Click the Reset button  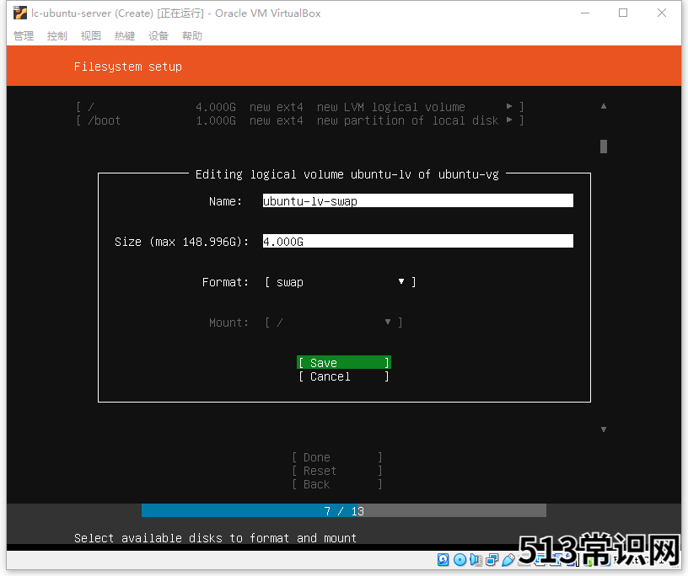tap(337, 471)
